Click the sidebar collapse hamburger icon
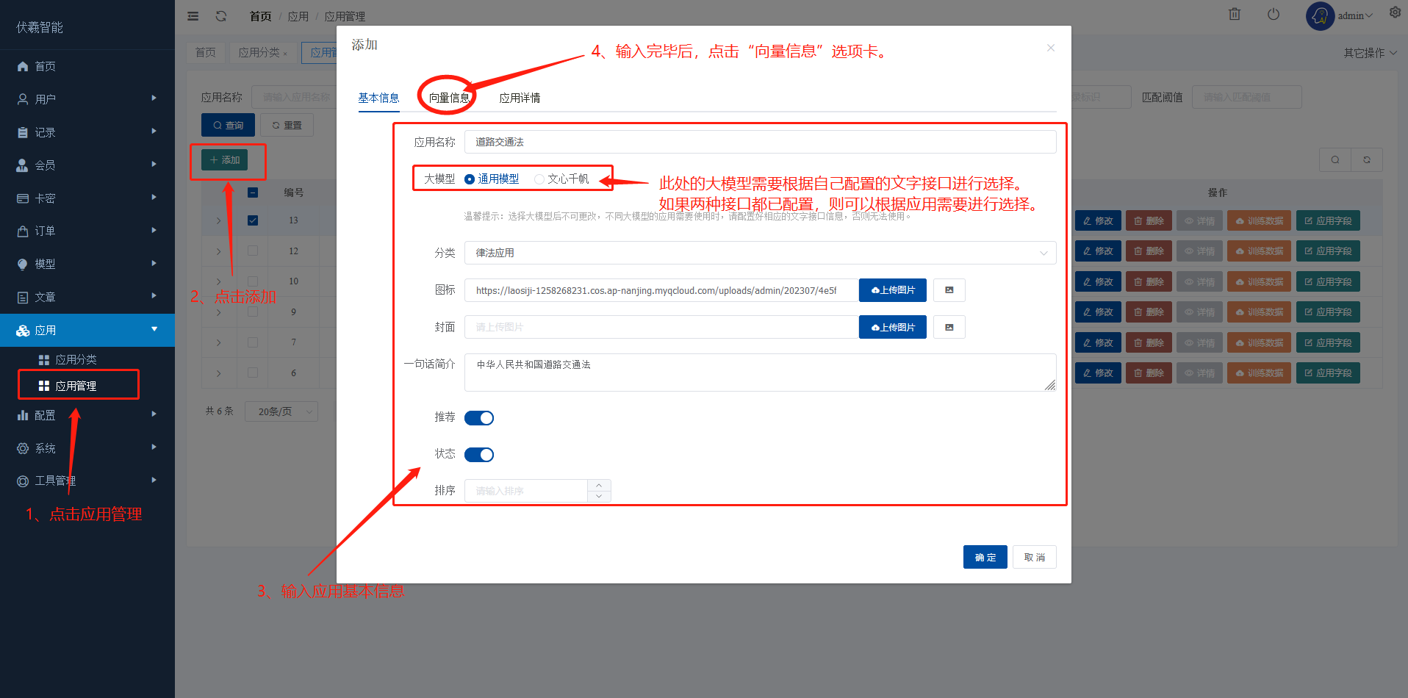Screen dimensions: 1408x698 click(193, 16)
